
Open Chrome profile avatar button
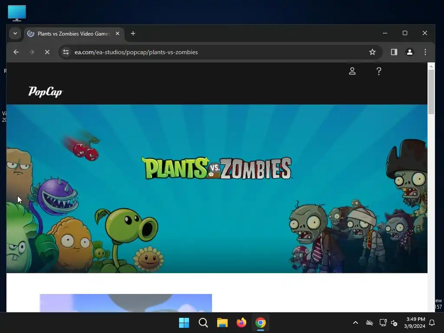coord(409,52)
